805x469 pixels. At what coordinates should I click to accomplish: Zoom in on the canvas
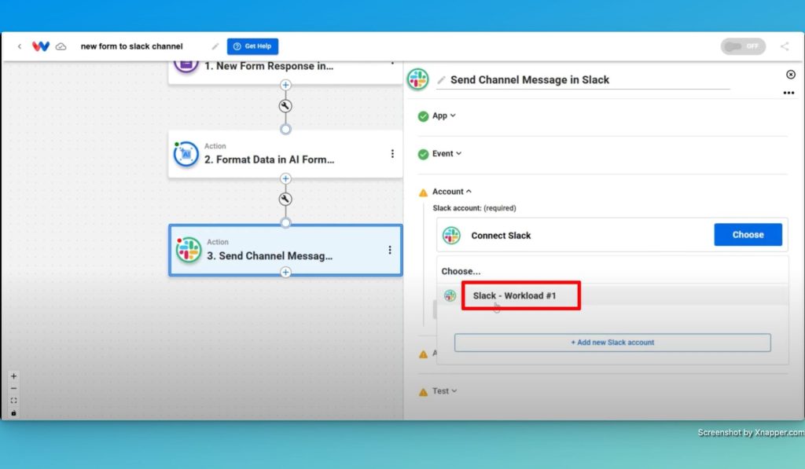pyautogui.click(x=14, y=376)
